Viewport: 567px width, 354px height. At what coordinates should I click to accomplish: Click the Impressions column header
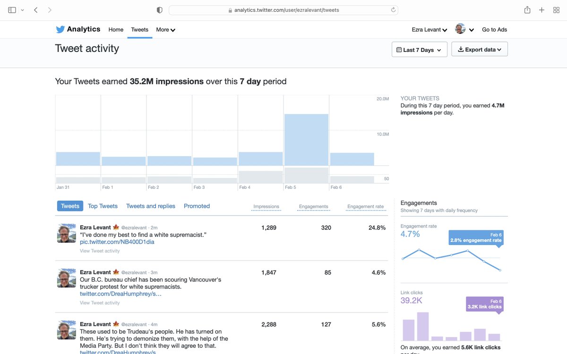pos(266,206)
